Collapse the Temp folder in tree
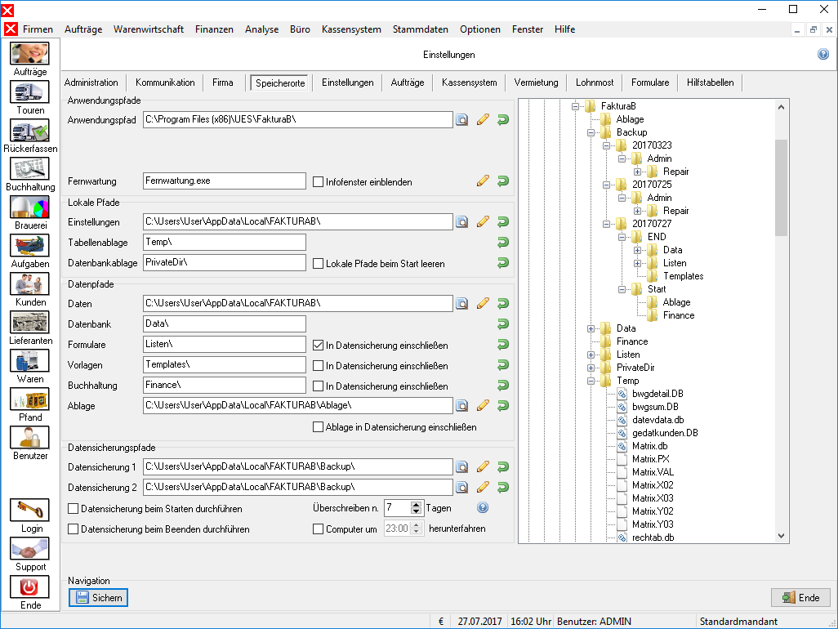Viewport: 838px width, 629px height. point(591,381)
